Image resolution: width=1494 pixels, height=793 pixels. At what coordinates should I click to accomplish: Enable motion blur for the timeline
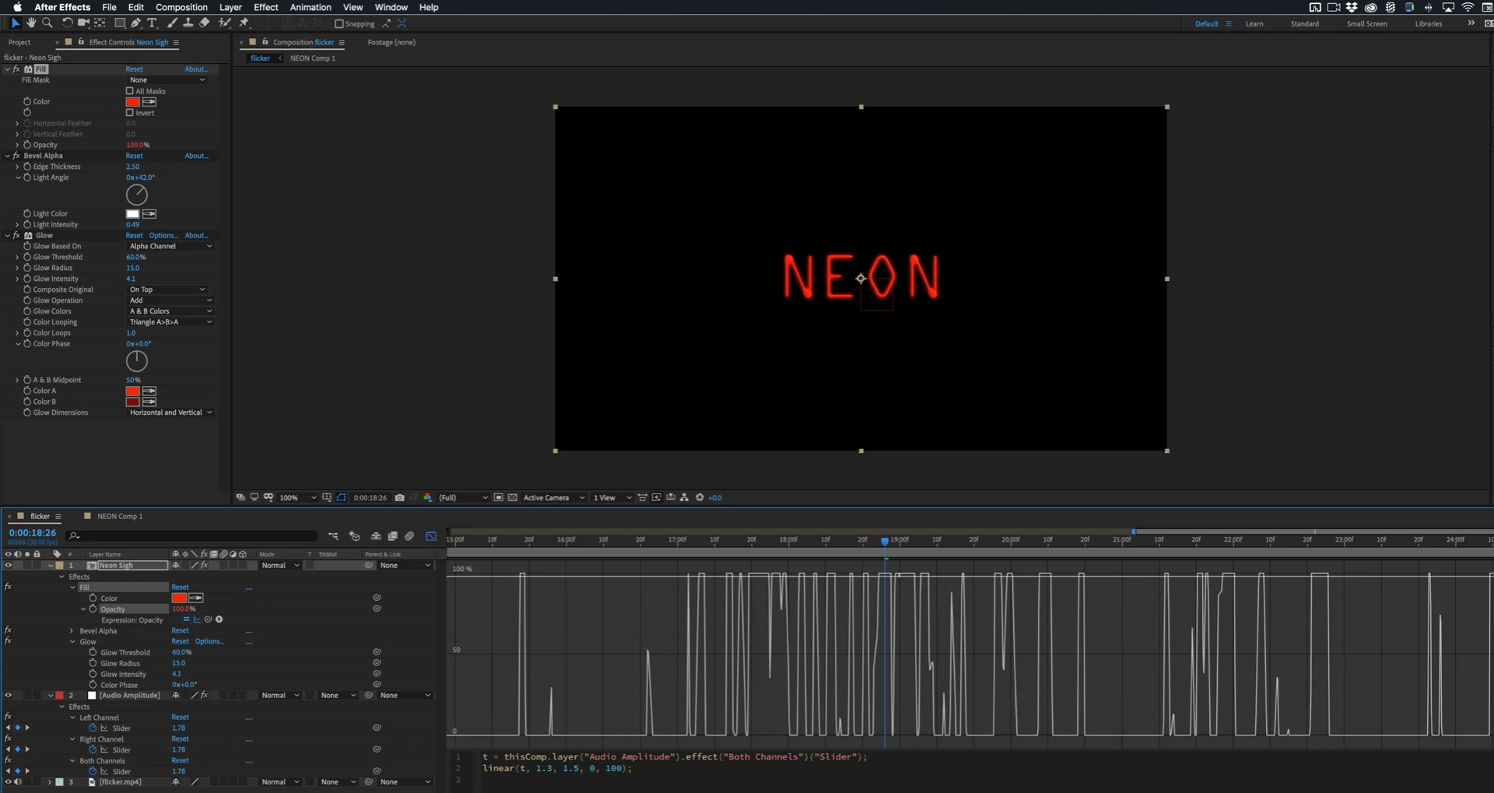[409, 536]
